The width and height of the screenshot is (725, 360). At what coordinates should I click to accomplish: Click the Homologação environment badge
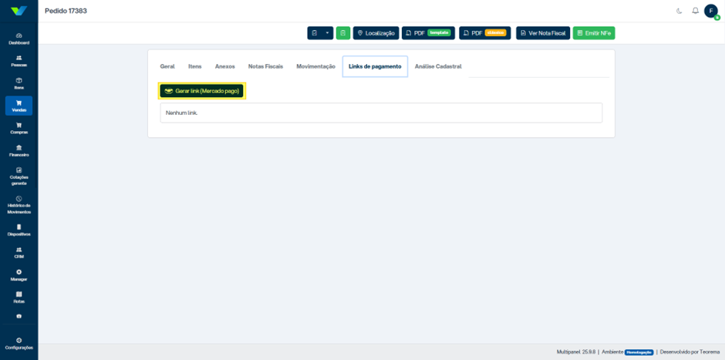pos(639,352)
